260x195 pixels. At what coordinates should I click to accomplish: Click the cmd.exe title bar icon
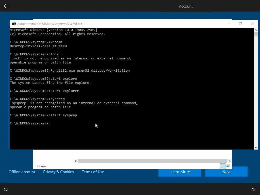(x=14, y=24)
